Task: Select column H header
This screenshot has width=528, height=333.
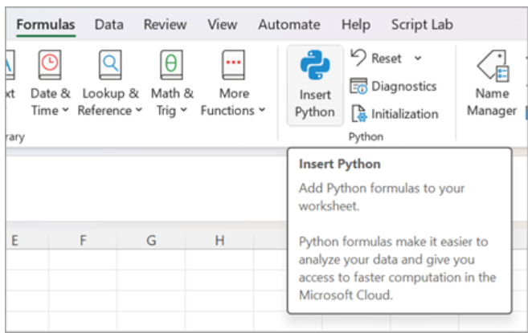Action: (x=219, y=241)
